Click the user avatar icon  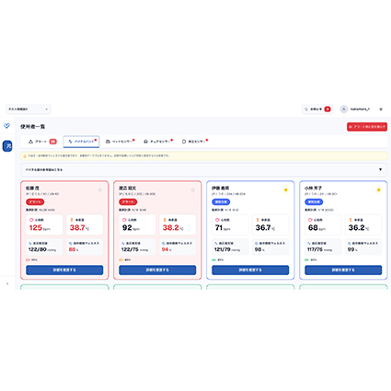tap(344, 109)
